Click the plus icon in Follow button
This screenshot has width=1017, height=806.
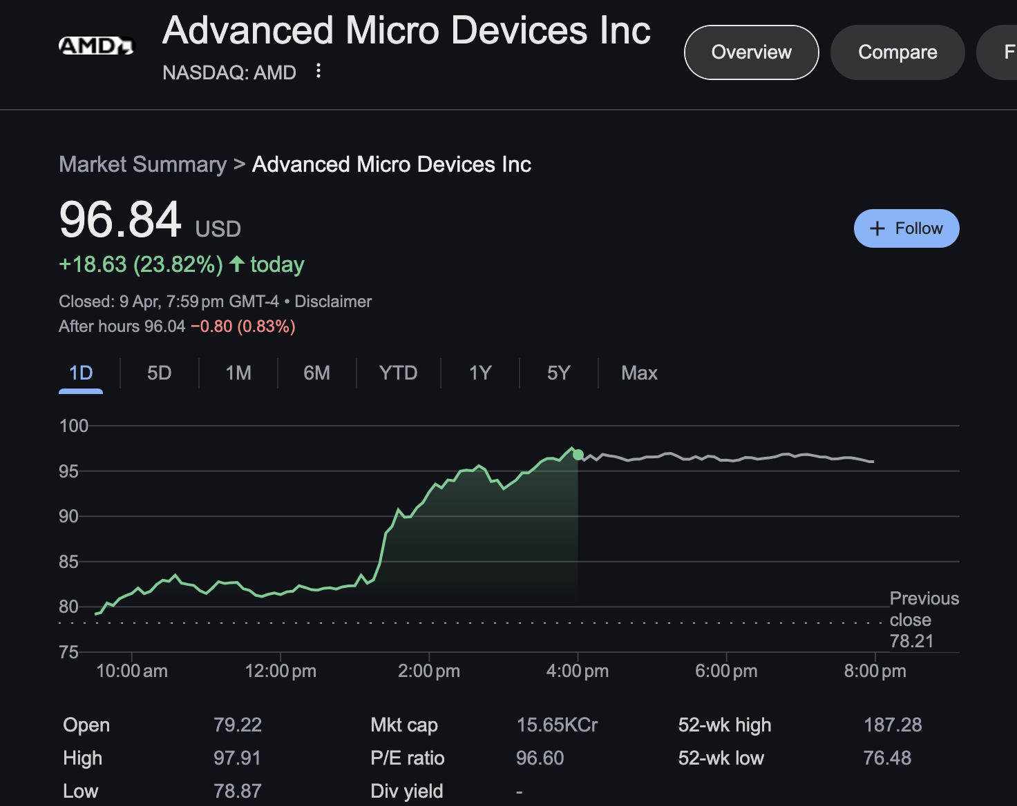[x=877, y=228]
